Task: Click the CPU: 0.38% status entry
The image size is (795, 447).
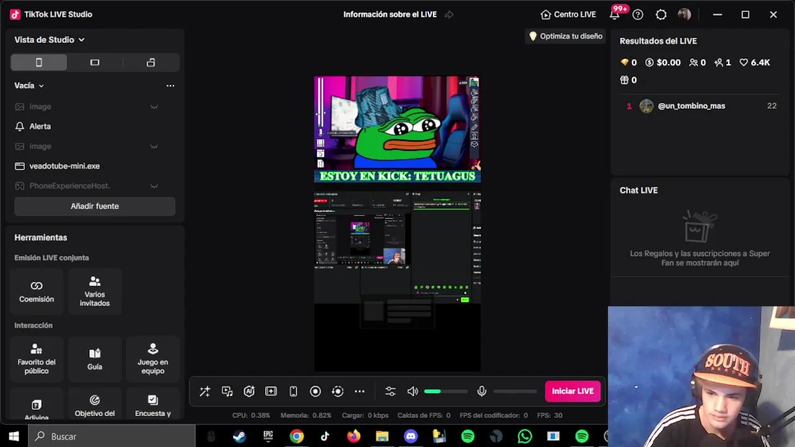Action: (x=251, y=415)
